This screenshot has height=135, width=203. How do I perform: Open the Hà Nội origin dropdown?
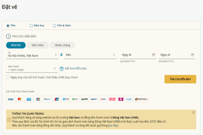(x=32, y=55)
